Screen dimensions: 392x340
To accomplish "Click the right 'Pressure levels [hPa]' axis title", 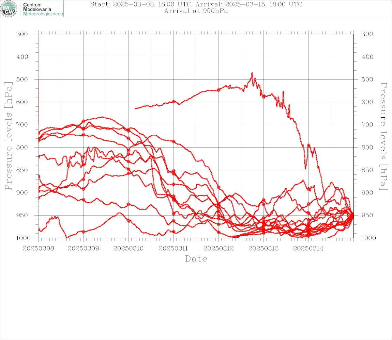I will point(383,136).
